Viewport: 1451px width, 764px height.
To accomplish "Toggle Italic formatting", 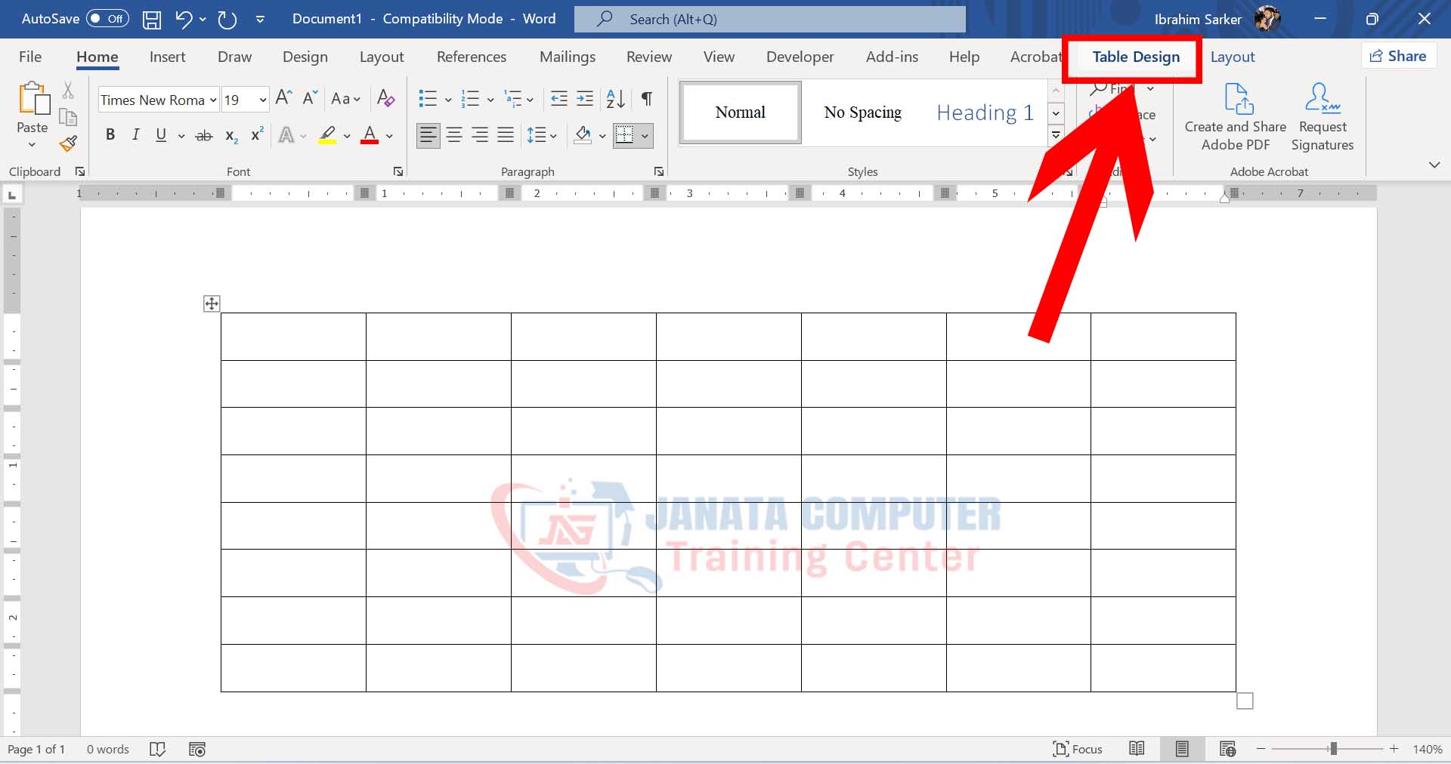I will pos(136,135).
